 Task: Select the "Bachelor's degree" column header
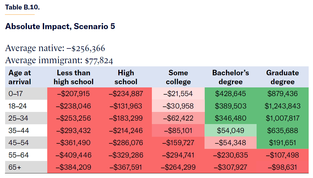point(231,77)
